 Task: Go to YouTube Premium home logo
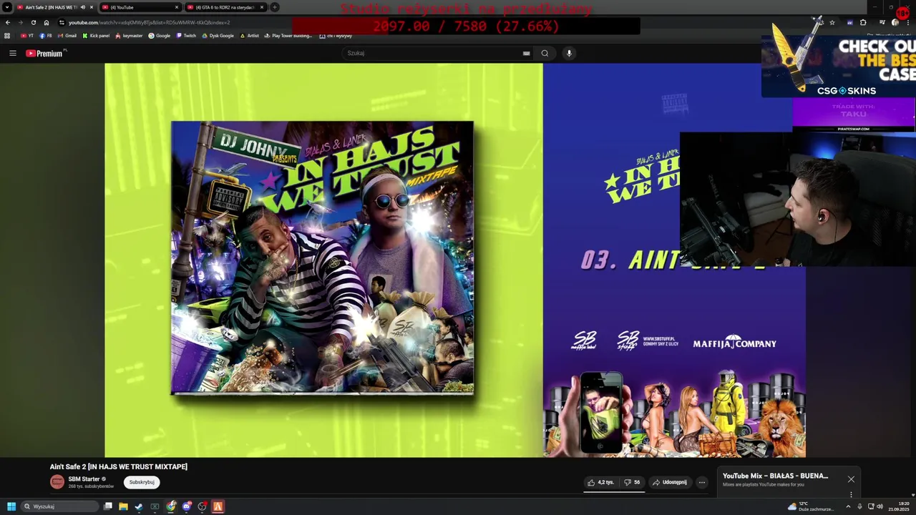click(46, 53)
